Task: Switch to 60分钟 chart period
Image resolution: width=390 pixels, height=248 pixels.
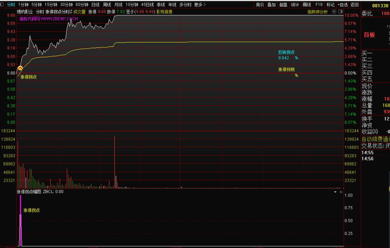Action: [x=82, y=5]
